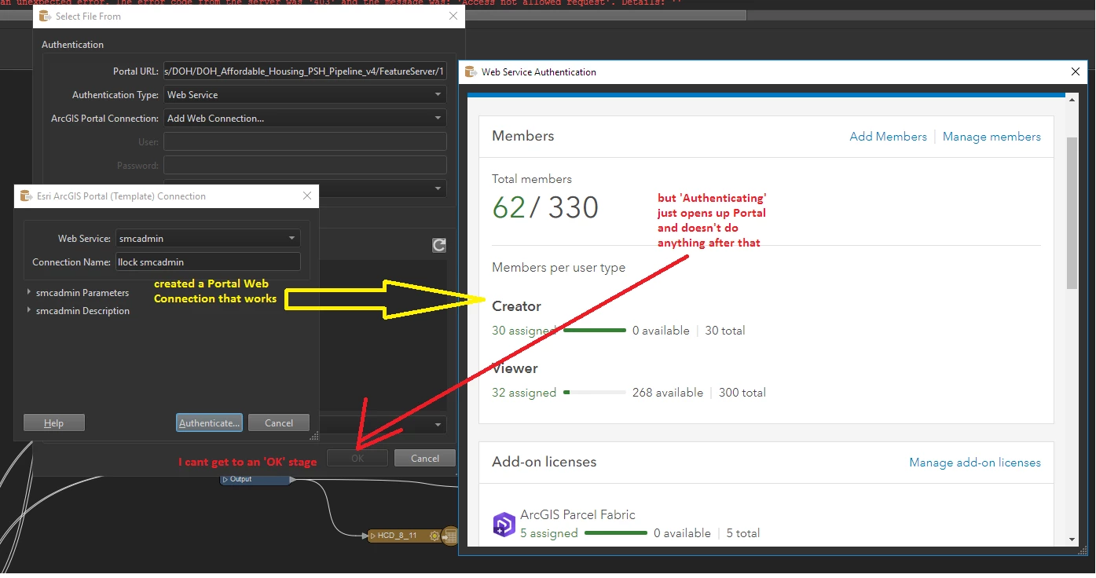1096x578 pixels.
Task: Click the ArcGIS Parcel Fabric icon
Action: (x=504, y=524)
